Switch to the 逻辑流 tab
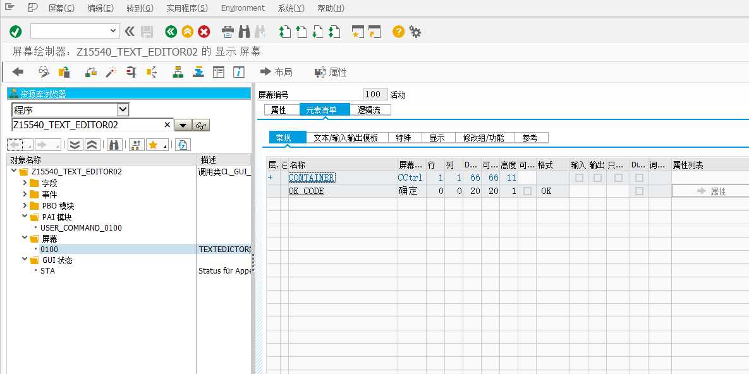 click(370, 111)
